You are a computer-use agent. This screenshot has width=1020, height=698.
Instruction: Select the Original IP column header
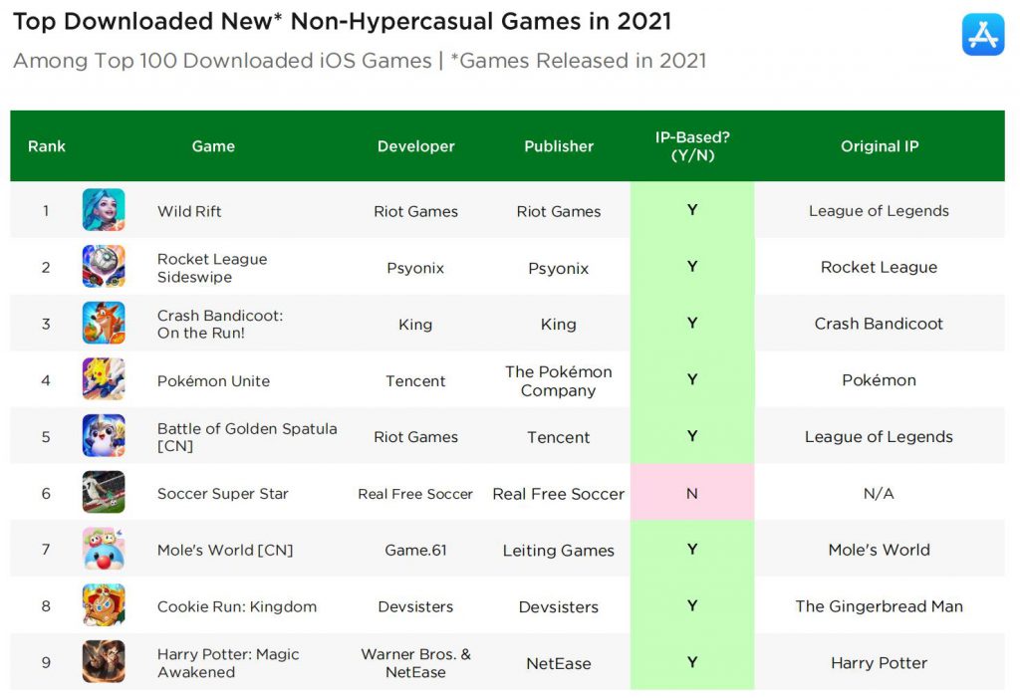point(879,146)
